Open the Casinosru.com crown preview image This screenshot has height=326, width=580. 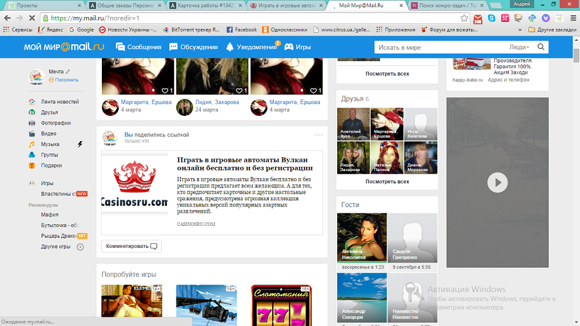click(x=134, y=183)
